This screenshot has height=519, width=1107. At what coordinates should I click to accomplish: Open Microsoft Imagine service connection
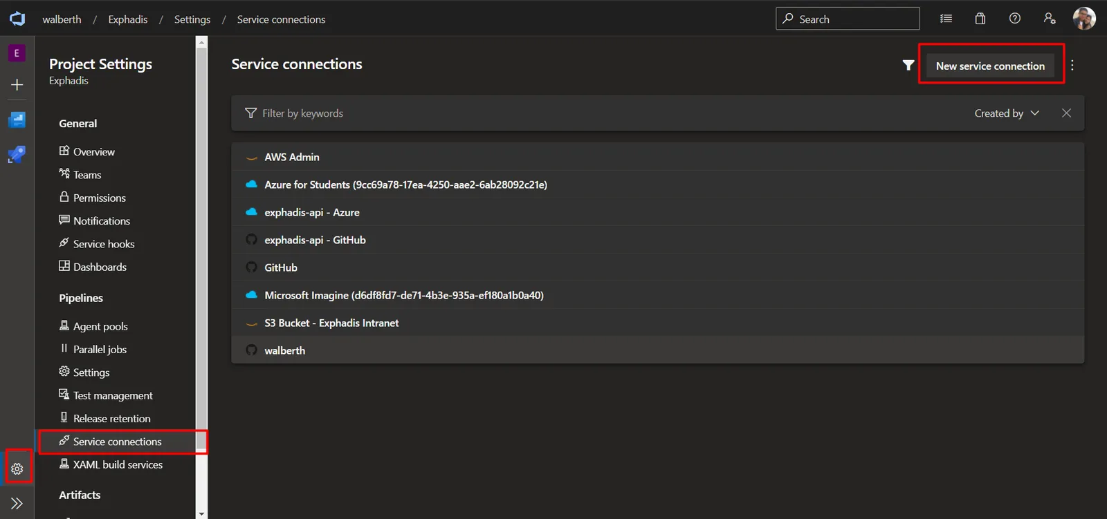[x=657, y=295]
